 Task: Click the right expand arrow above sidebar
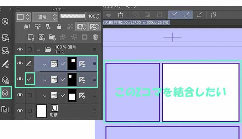pos(10,9)
